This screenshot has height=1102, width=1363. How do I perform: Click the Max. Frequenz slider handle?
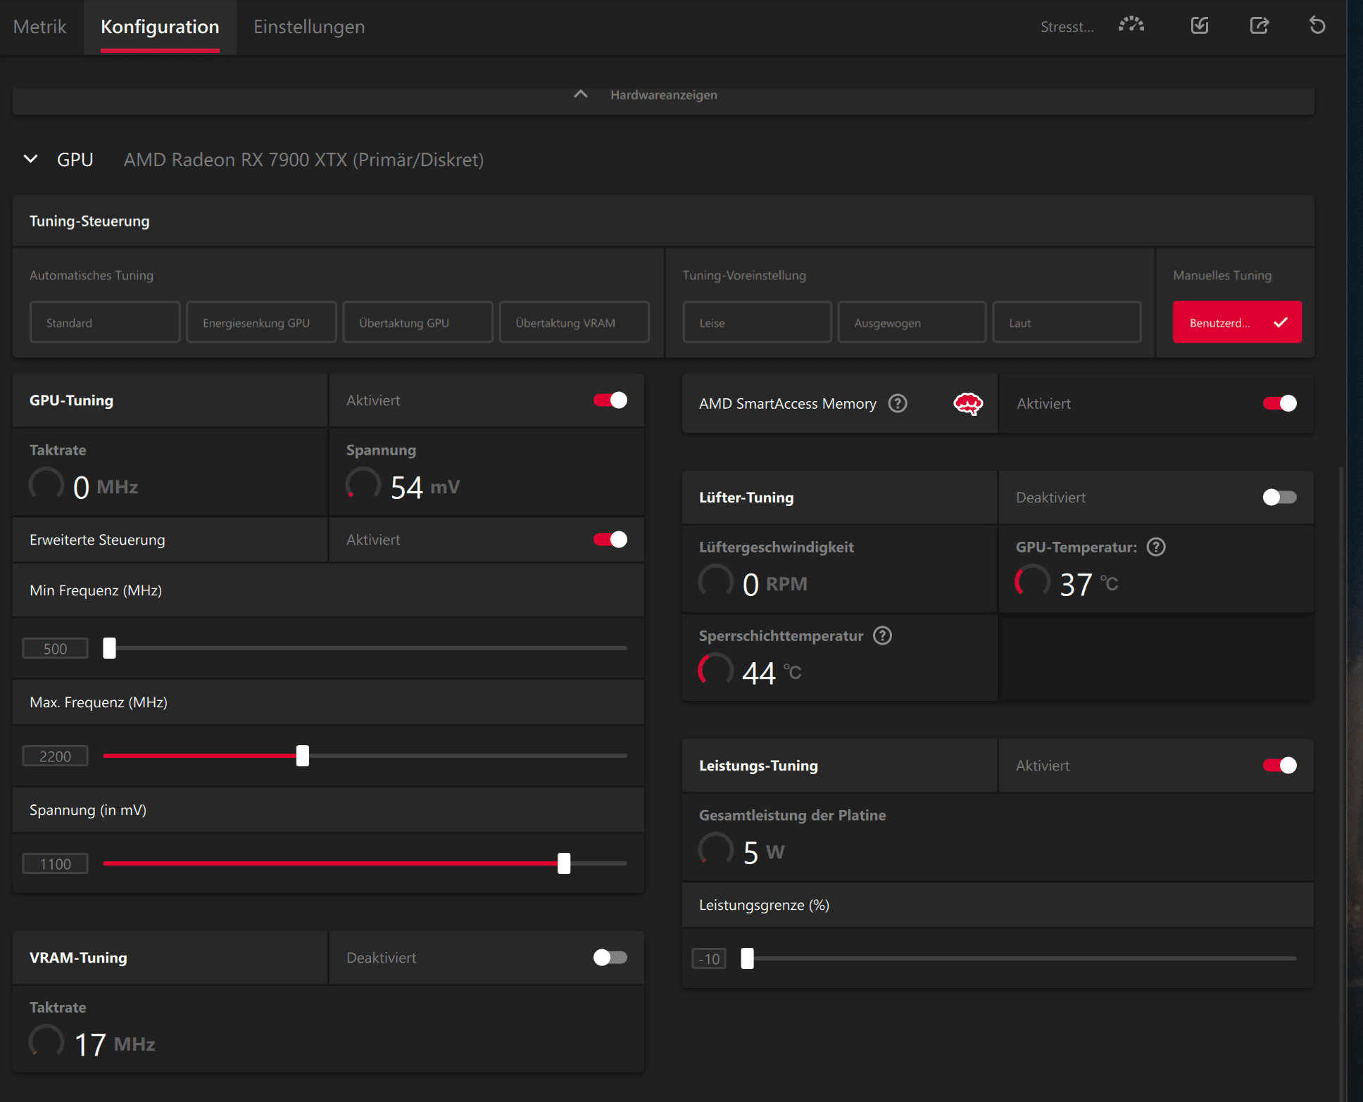click(303, 756)
